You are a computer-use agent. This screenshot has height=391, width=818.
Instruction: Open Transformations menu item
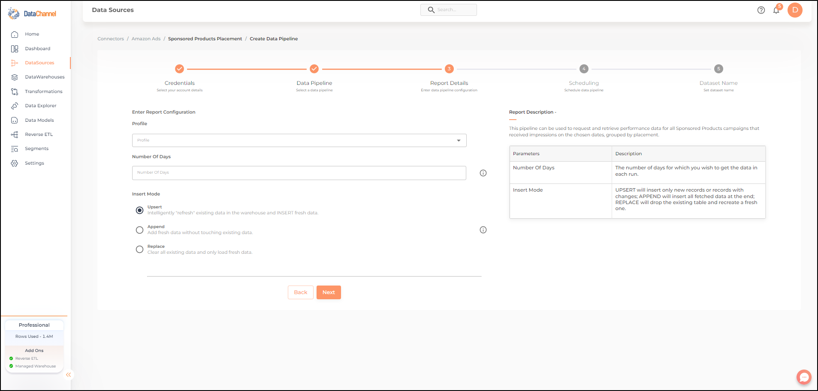[43, 92]
